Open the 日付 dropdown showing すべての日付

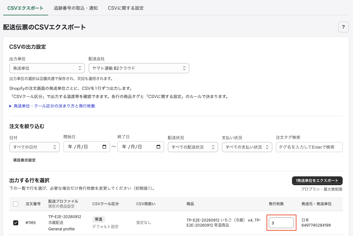pos(35,147)
